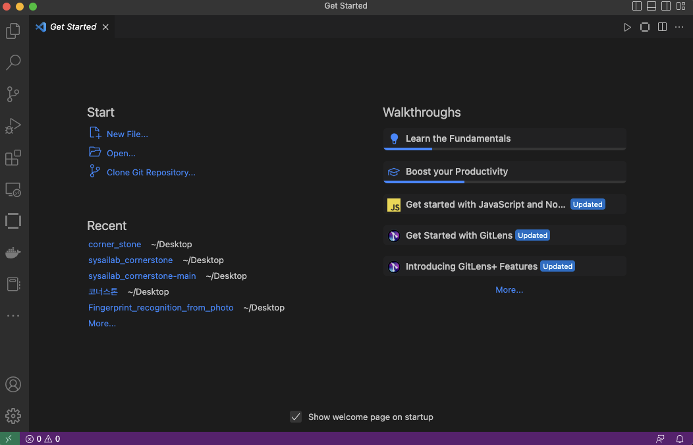
Task: Click the square icon next to the Run button
Action: click(645, 28)
